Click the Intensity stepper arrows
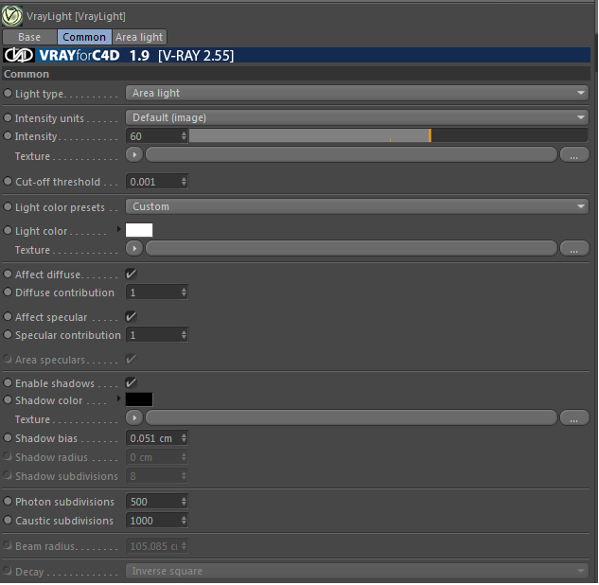The width and height of the screenshot is (599, 585). click(x=185, y=136)
